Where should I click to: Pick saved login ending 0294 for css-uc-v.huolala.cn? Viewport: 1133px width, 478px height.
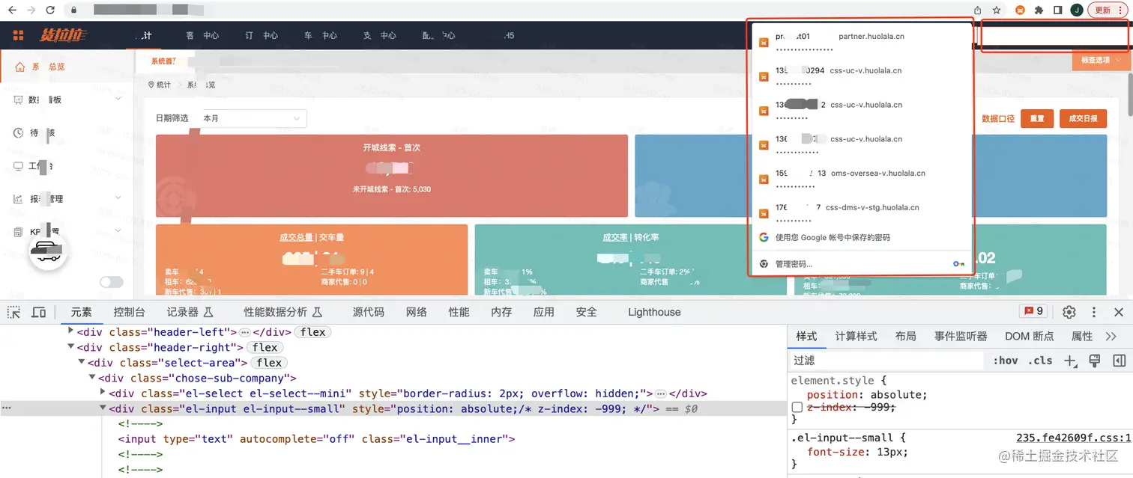pyautogui.click(x=862, y=76)
